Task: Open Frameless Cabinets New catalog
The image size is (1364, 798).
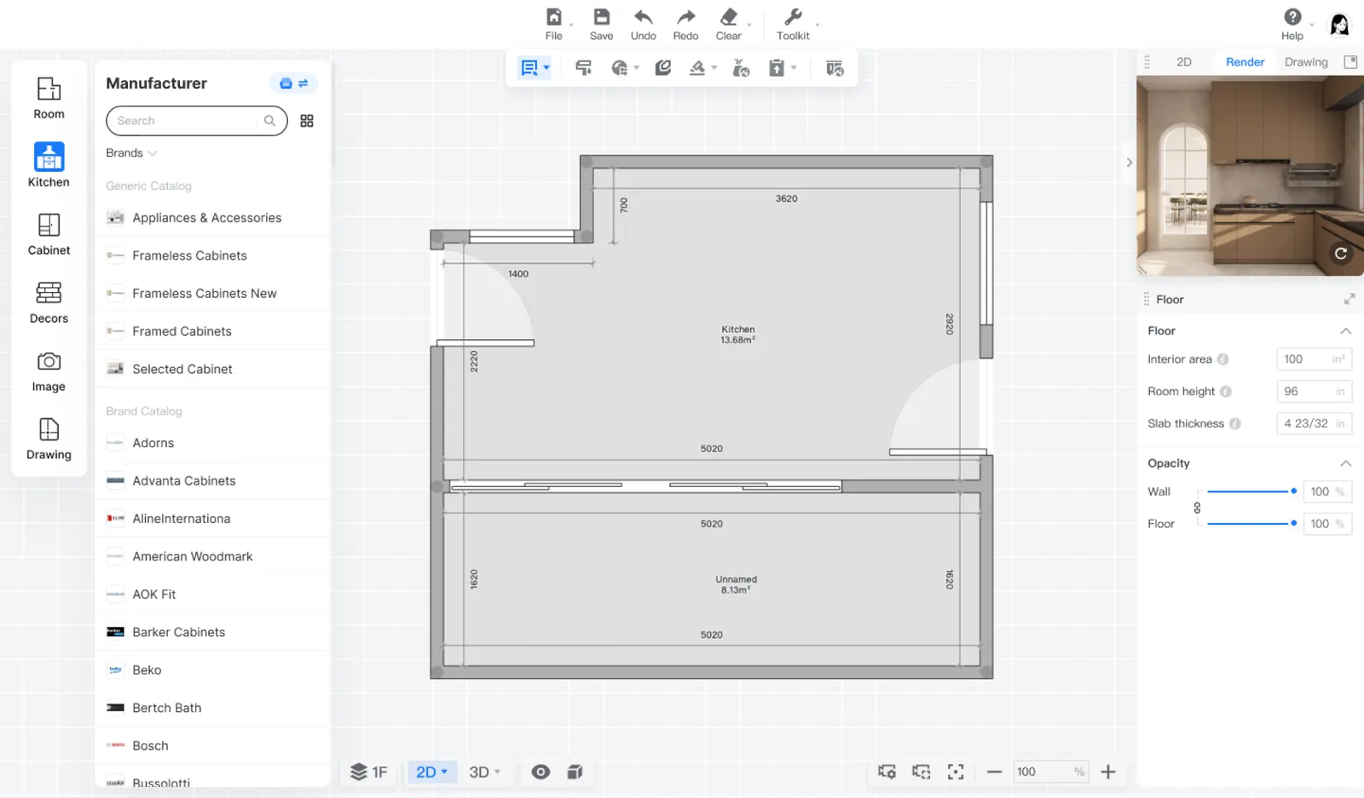Action: point(205,293)
